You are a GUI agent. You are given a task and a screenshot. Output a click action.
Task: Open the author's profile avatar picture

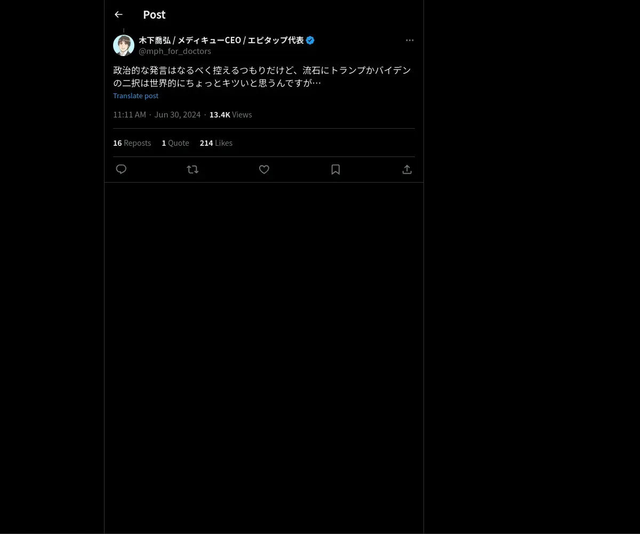tap(124, 45)
